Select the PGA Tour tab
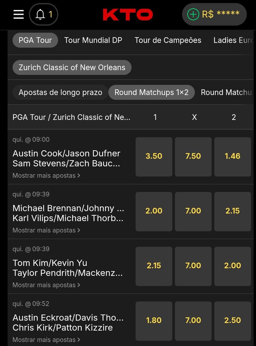The width and height of the screenshot is (256, 346). 35,40
